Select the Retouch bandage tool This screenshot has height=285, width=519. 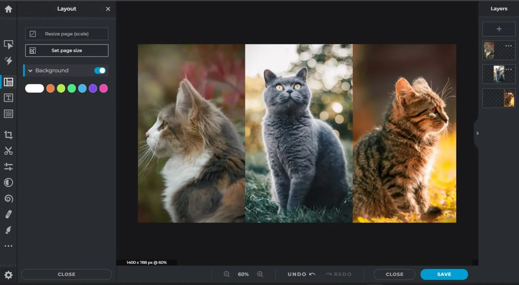pos(8,214)
